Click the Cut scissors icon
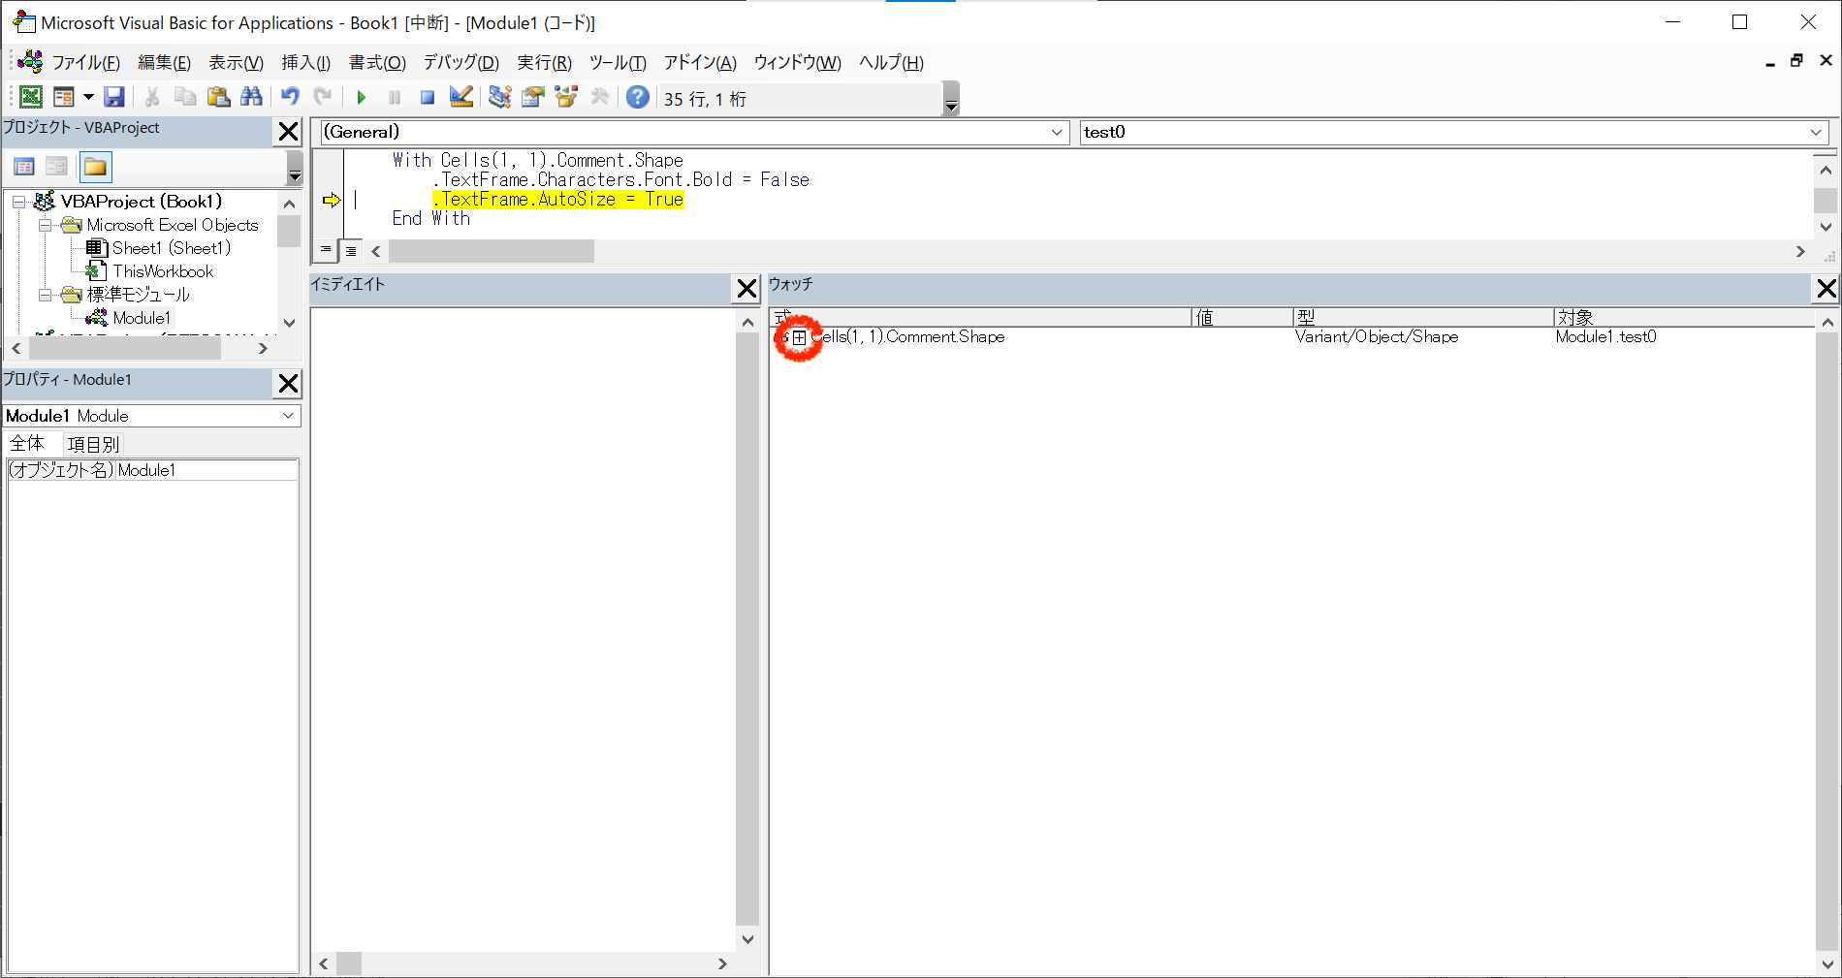This screenshot has height=978, width=1842. (152, 97)
